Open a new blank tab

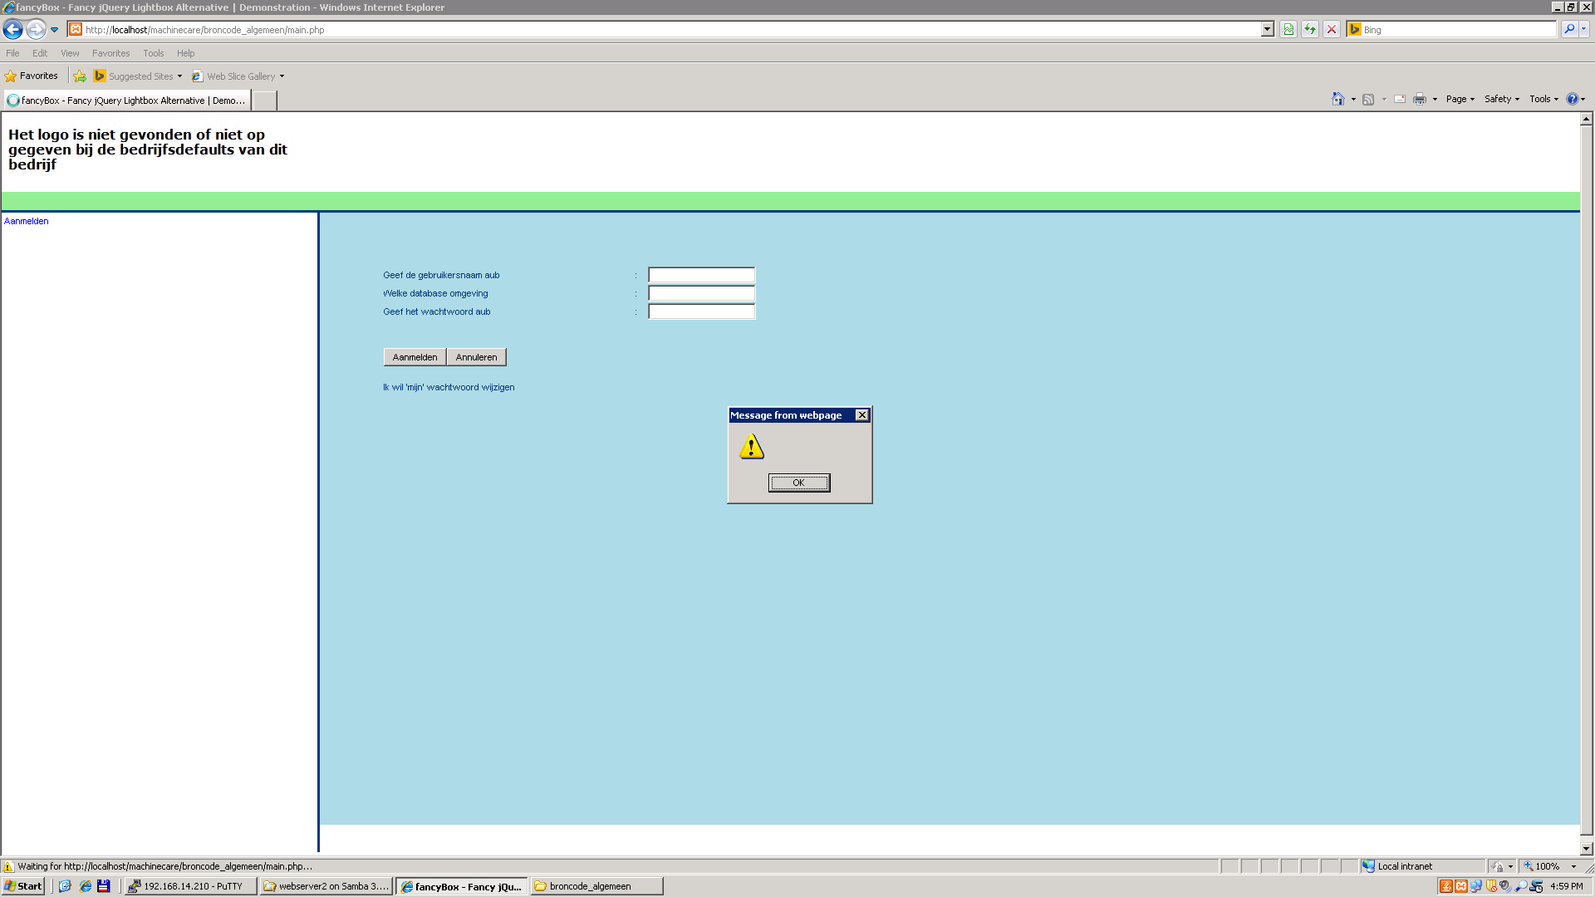coord(264,100)
